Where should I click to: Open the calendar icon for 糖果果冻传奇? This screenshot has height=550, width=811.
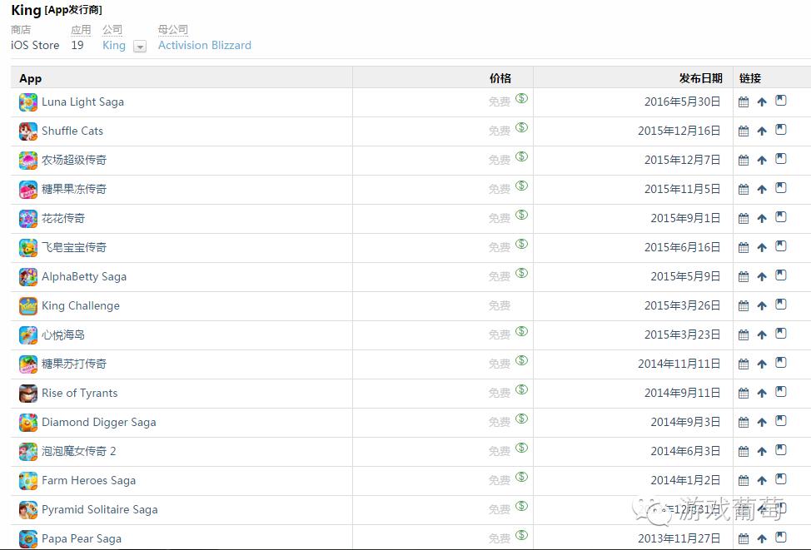click(744, 189)
